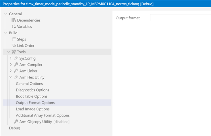Open Boot Table Options page
The width and height of the screenshot is (211, 136).
pos(32,96)
